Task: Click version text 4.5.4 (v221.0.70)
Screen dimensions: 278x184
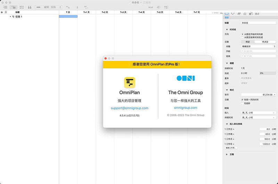Action: (x=130, y=115)
